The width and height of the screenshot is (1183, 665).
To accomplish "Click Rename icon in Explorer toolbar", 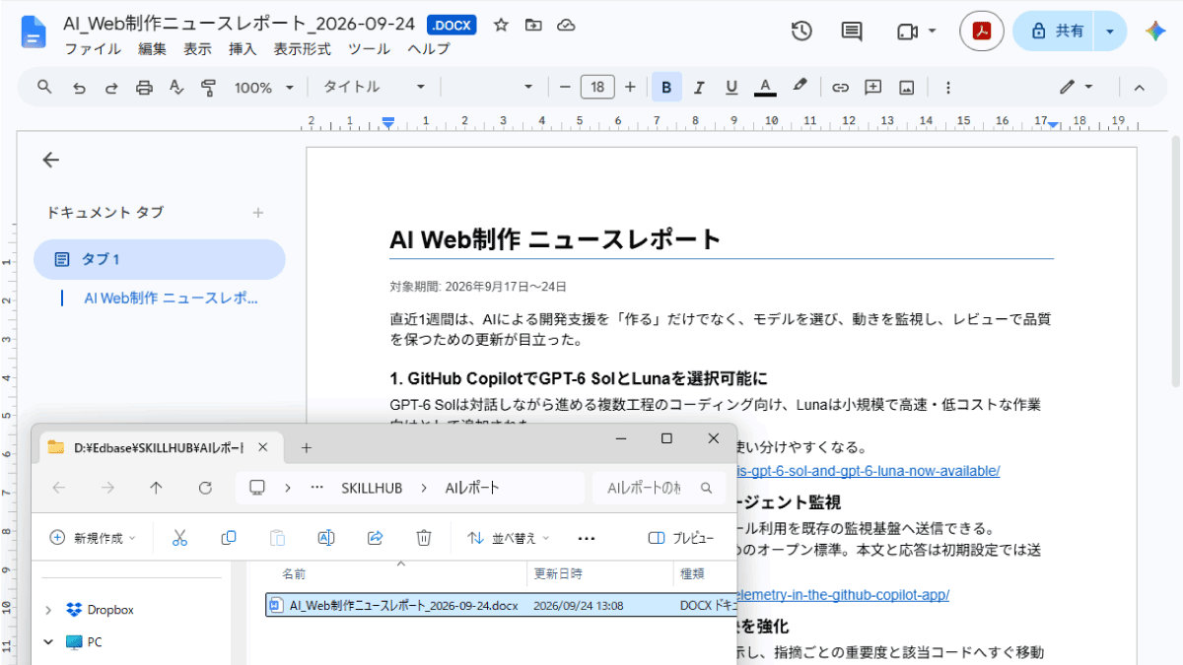I will coord(325,538).
